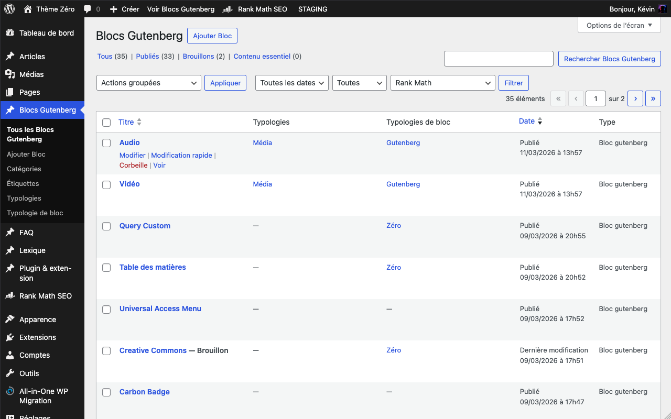Tick the Carbon Badge row checkbox

coord(106,392)
